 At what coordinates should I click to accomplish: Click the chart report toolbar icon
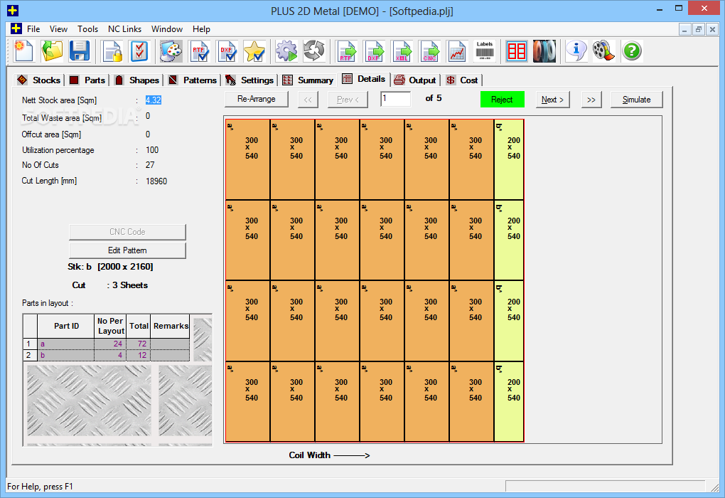click(457, 51)
